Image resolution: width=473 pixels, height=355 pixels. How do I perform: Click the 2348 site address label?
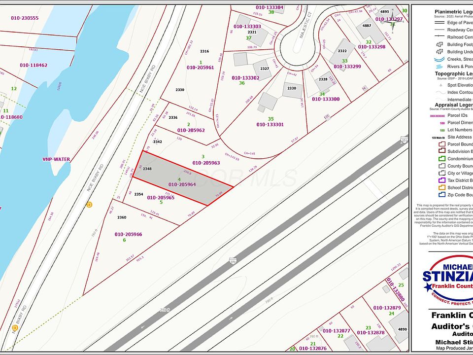pyautogui.click(x=147, y=169)
